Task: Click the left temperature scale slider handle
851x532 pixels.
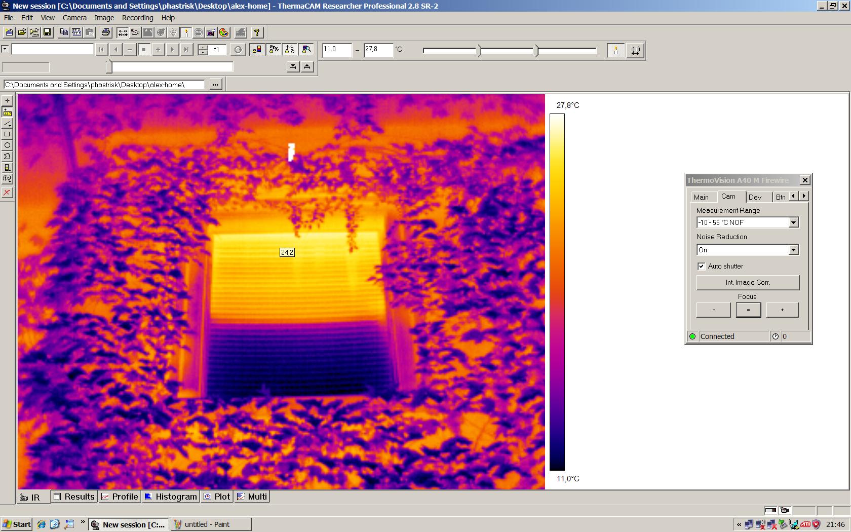Action: [480, 51]
